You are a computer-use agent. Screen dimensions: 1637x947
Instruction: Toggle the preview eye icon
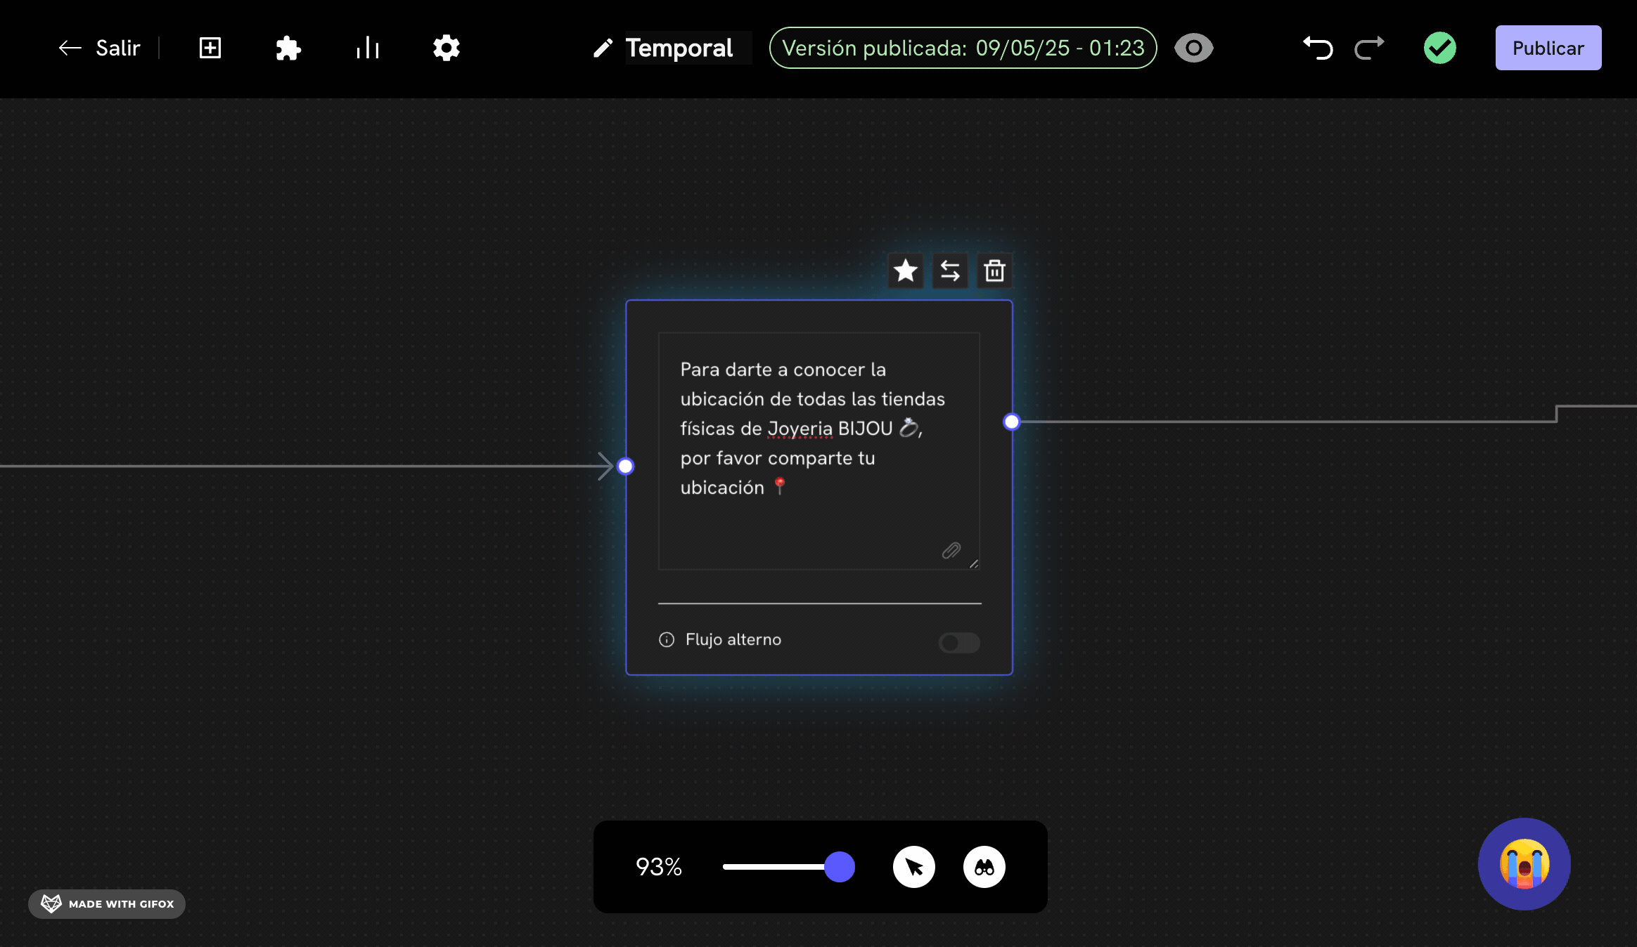coord(1194,48)
